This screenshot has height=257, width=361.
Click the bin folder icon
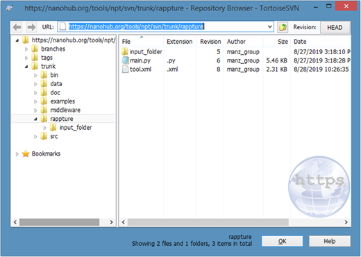point(44,75)
